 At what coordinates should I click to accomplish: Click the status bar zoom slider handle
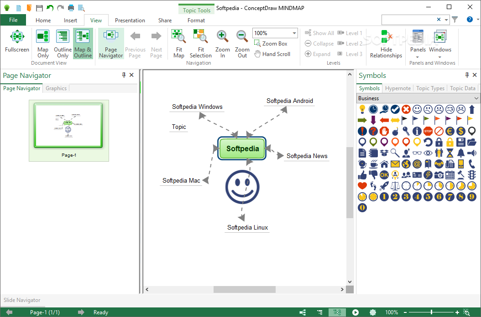pyautogui.click(x=431, y=312)
